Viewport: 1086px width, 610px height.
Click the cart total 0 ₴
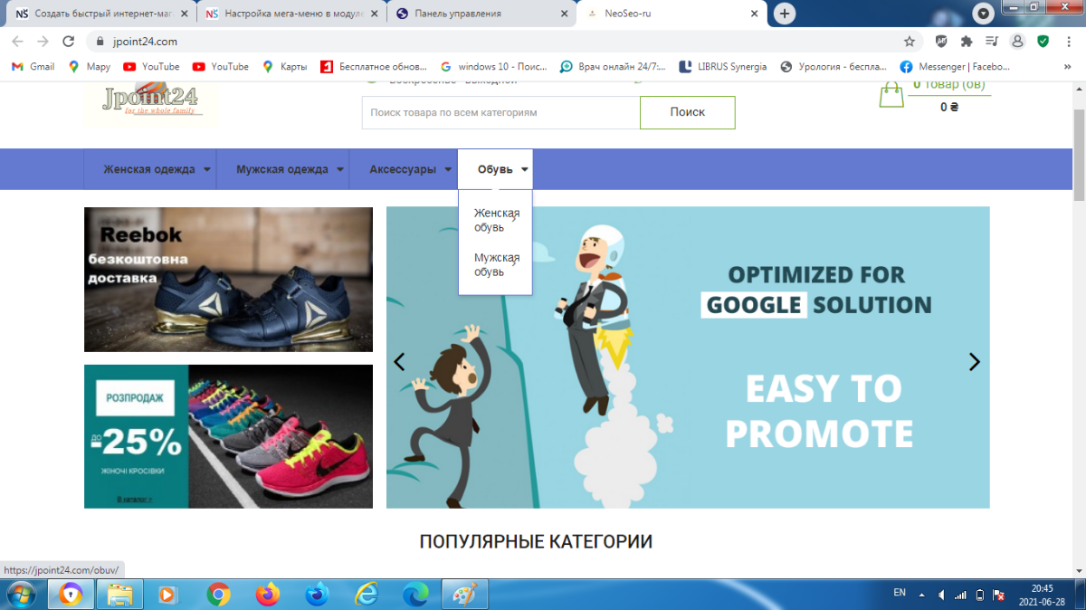pyautogui.click(x=948, y=107)
